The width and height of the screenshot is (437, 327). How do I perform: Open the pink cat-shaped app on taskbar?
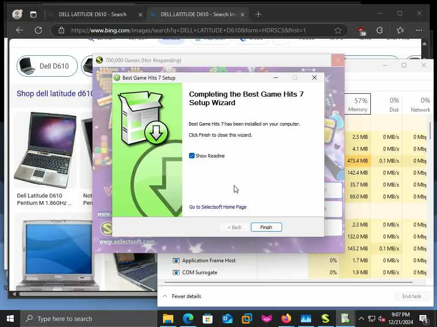tap(266, 318)
